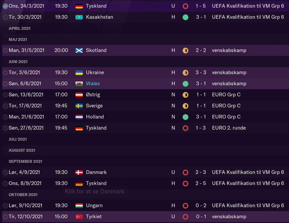Open the 3 - 1 result against Kasakhstan
Screen dimensions: 289x223
(x=201, y=17)
